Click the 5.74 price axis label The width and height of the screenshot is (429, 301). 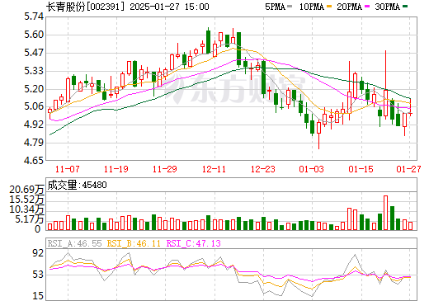[x=34, y=16]
